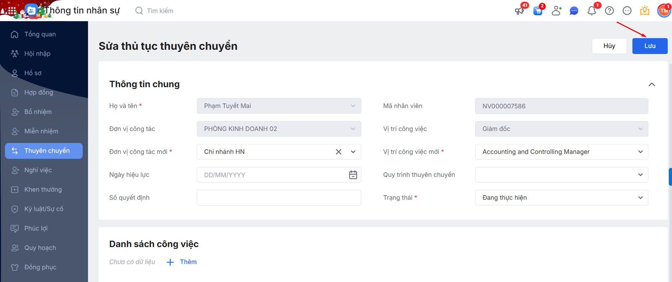672x282 pixels.
Task: Expand the Quy trình thuyên chuyển dropdown
Action: tap(640, 175)
